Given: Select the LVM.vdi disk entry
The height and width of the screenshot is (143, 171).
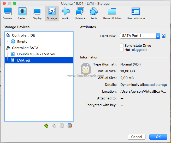Looking at the screenshot, I should click(x=39, y=60).
